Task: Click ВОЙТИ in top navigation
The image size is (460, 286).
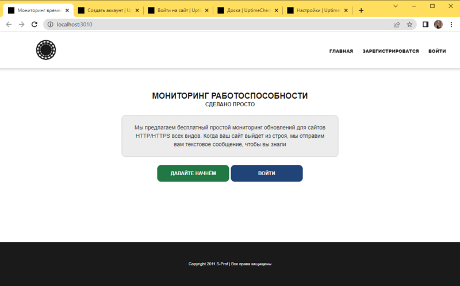Action: (x=437, y=51)
